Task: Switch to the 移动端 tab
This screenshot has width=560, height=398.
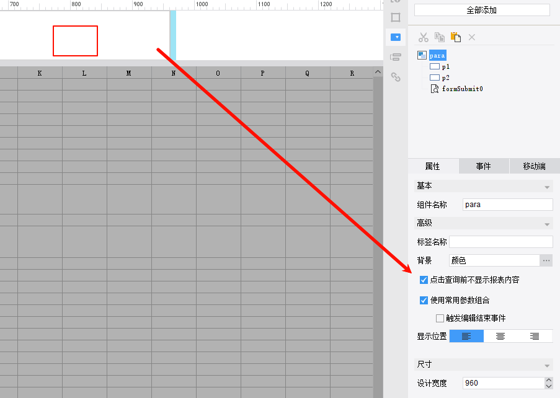Action: click(535, 166)
